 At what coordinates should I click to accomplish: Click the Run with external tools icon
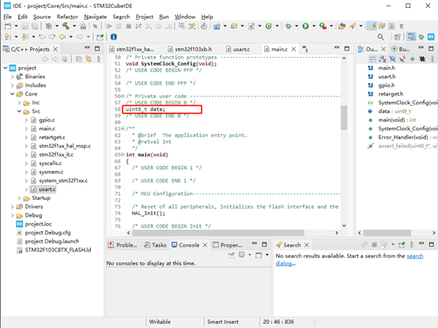pyautogui.click(x=323, y=26)
